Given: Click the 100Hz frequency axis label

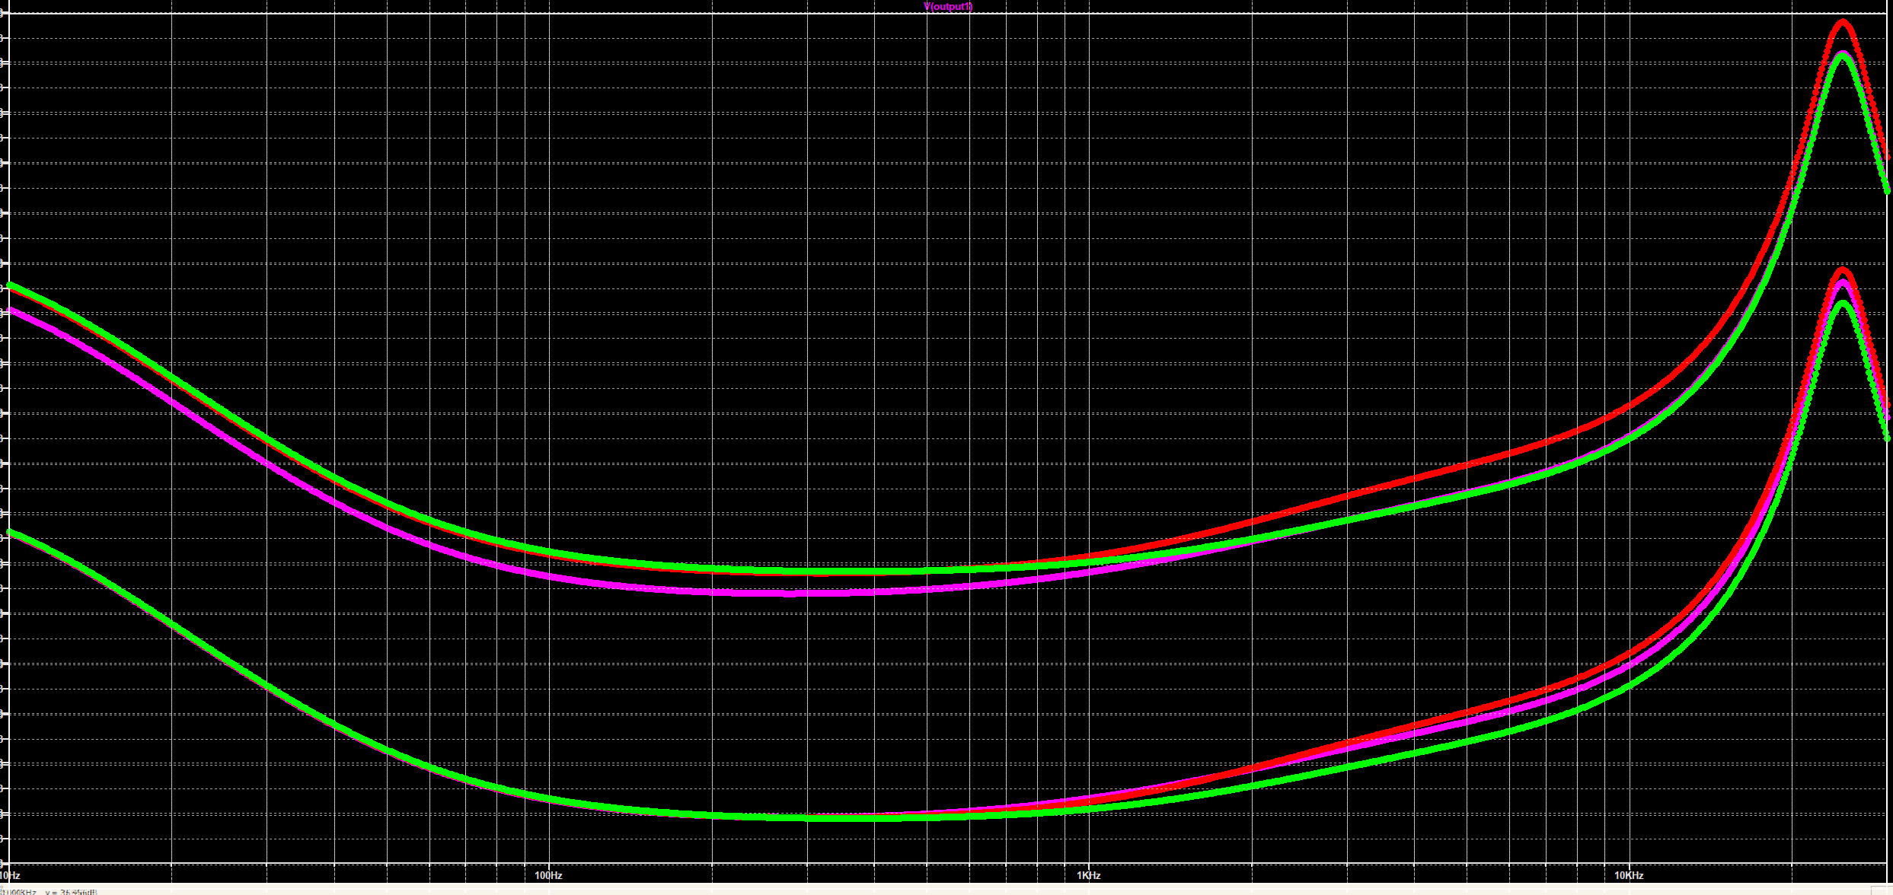Looking at the screenshot, I should click(548, 875).
